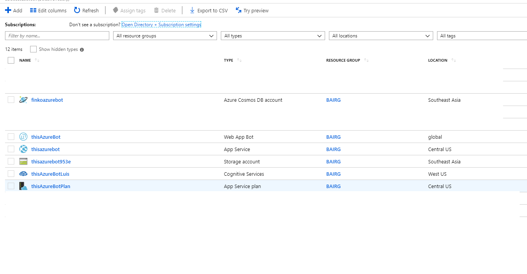Click Try preview in the toolbar
This screenshot has height=274, width=527.
[x=252, y=10]
